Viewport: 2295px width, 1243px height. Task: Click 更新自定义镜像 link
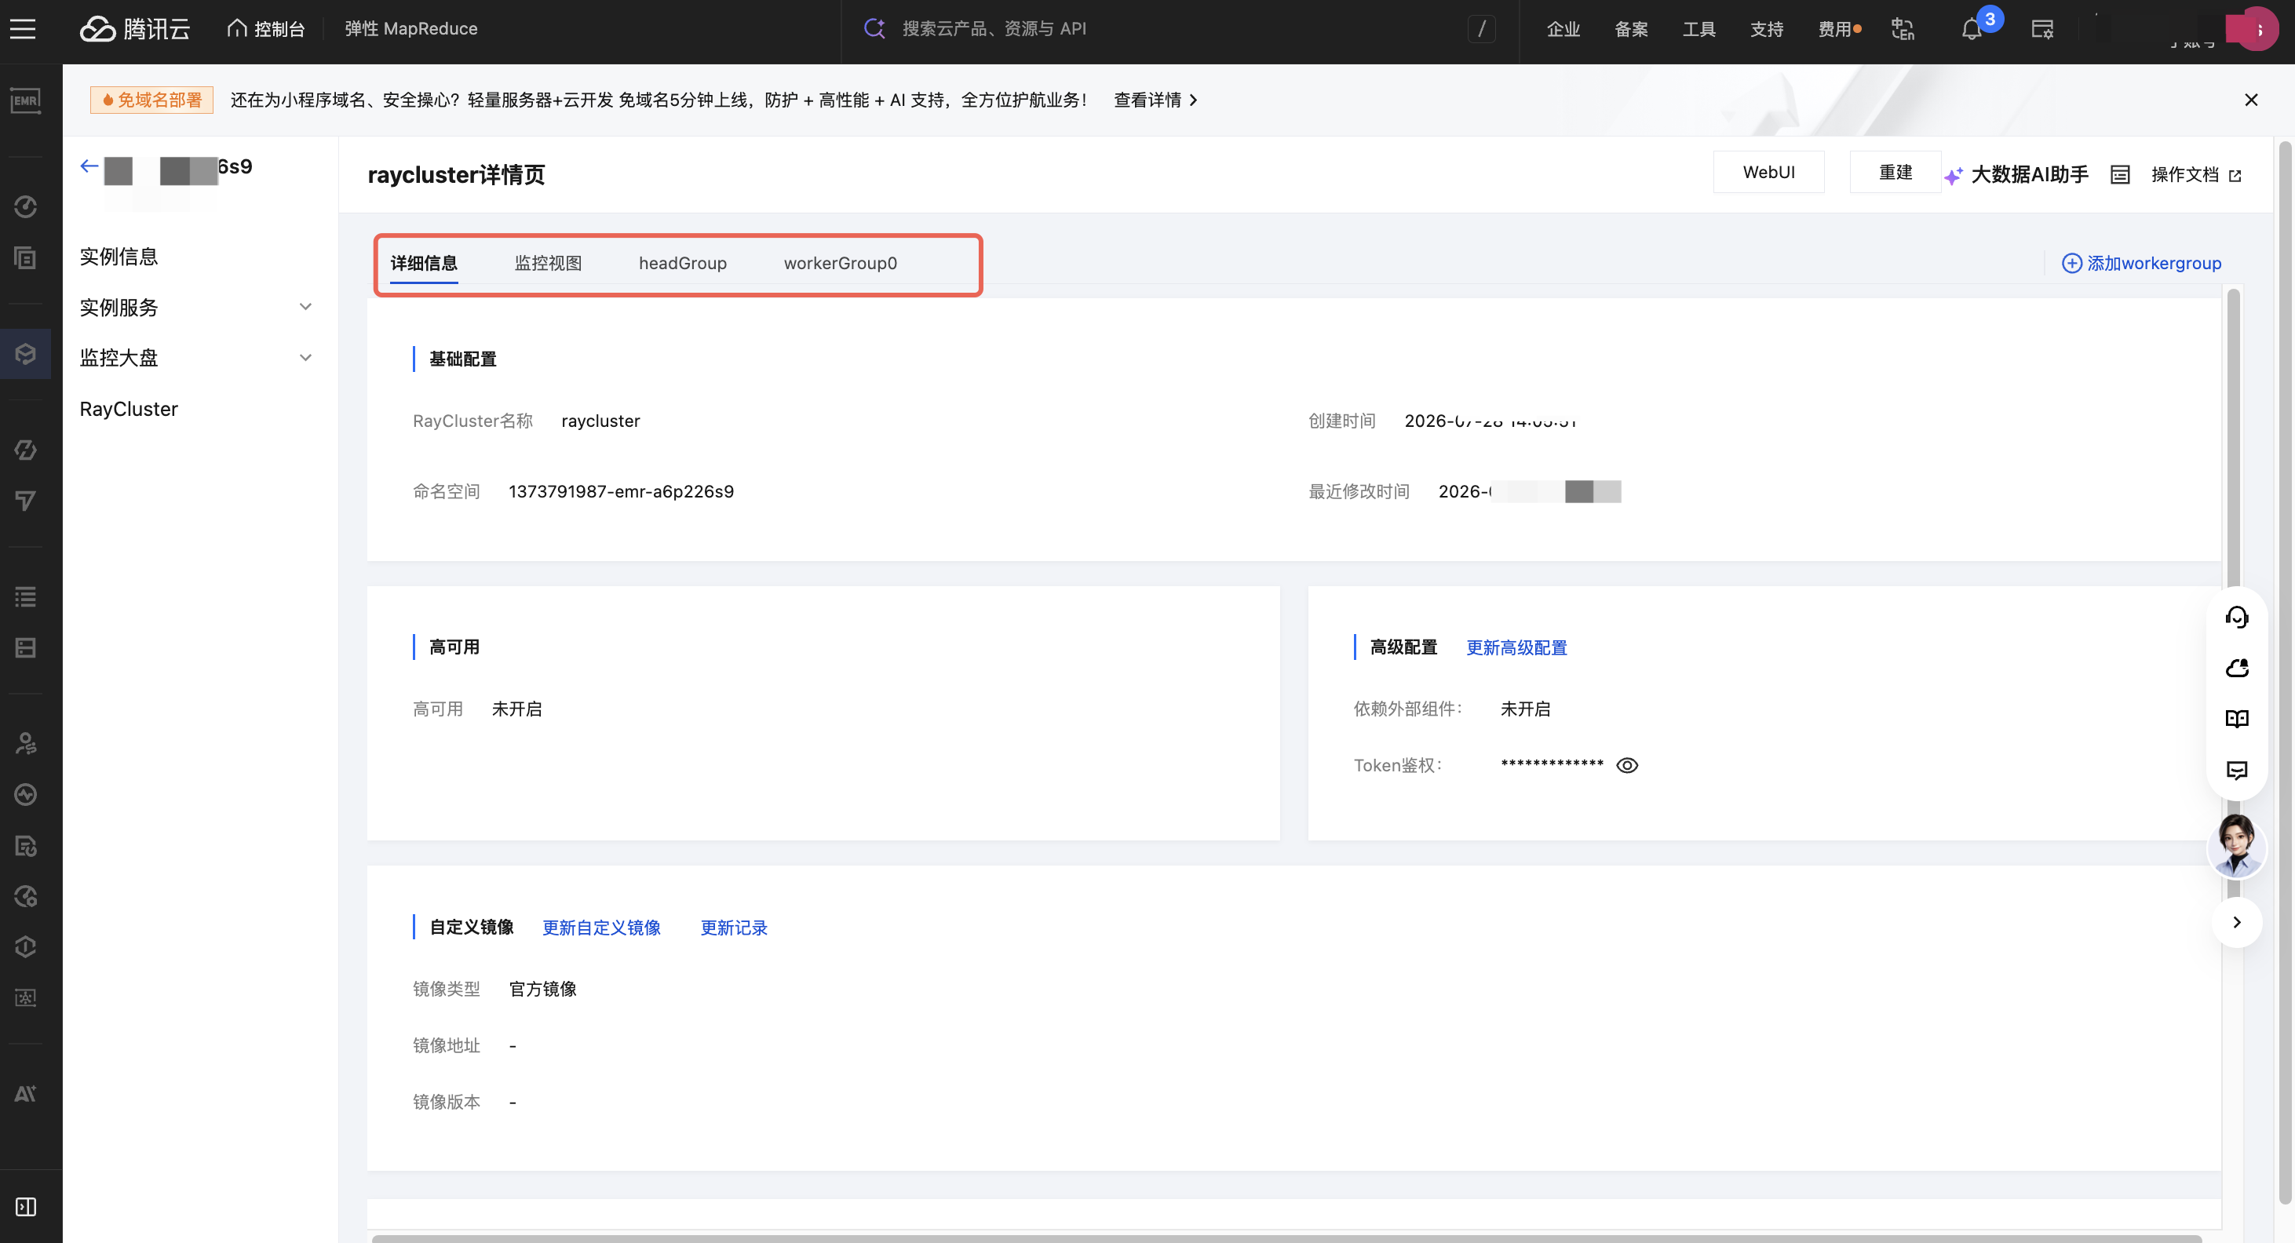pos(601,928)
